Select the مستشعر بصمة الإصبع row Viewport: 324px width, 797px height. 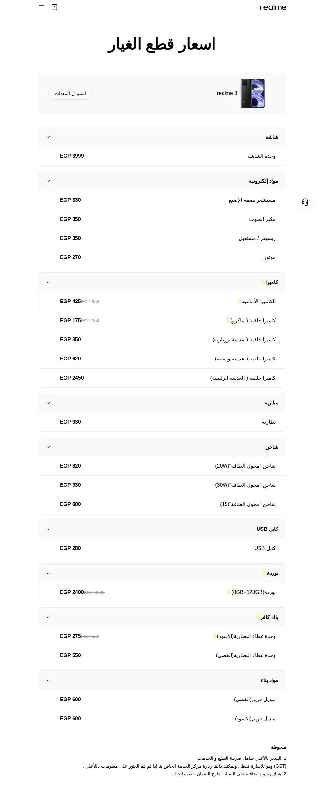click(162, 200)
